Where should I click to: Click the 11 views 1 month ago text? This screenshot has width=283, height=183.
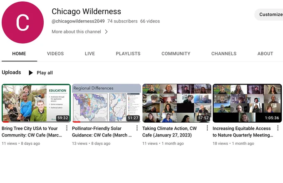pos(163,143)
